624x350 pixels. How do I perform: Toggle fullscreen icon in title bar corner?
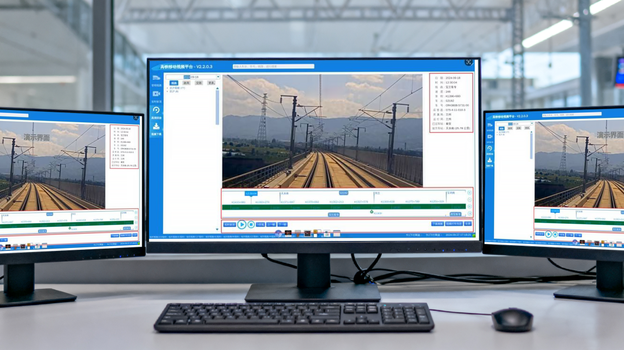coord(469,62)
